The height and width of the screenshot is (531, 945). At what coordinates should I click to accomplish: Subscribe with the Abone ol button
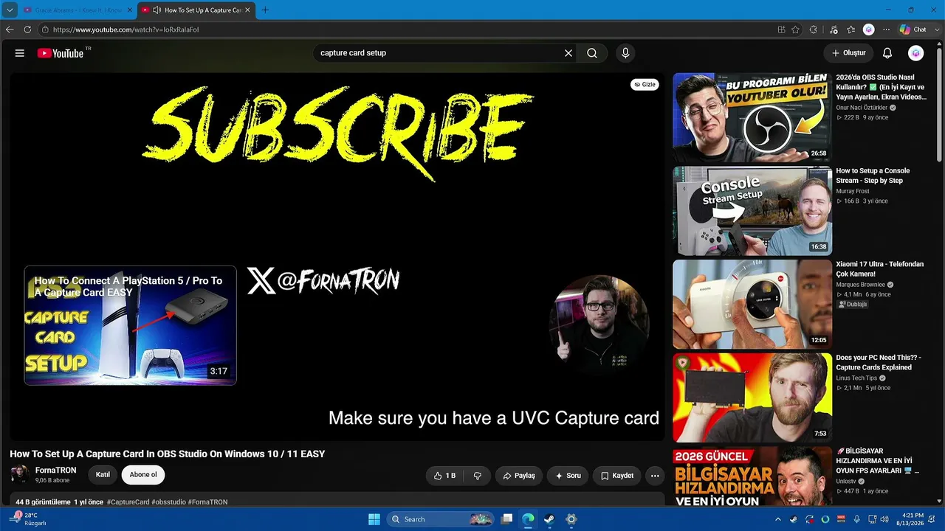pyautogui.click(x=143, y=475)
